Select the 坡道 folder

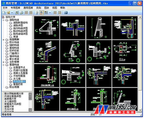point(16,37)
